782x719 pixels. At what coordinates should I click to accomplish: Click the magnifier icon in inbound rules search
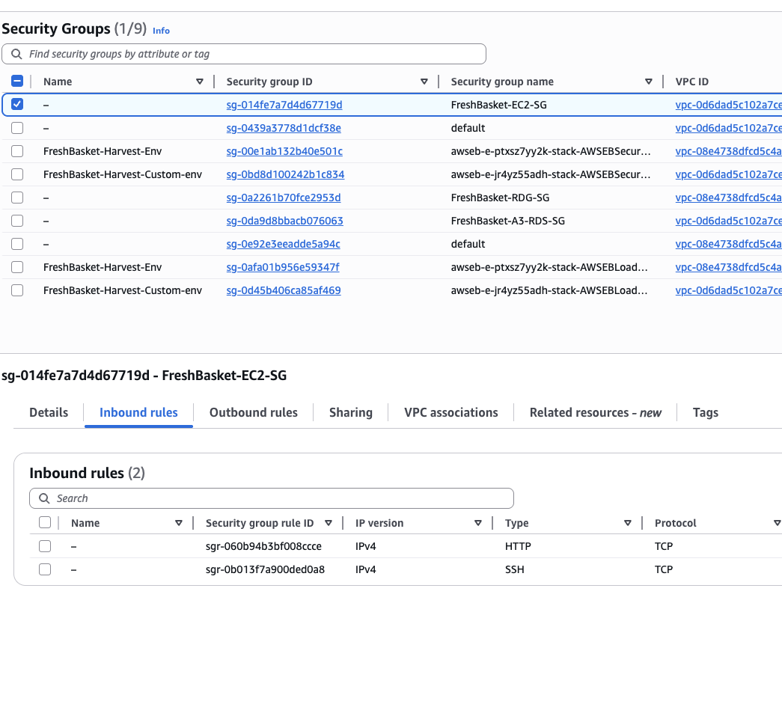[x=44, y=498]
